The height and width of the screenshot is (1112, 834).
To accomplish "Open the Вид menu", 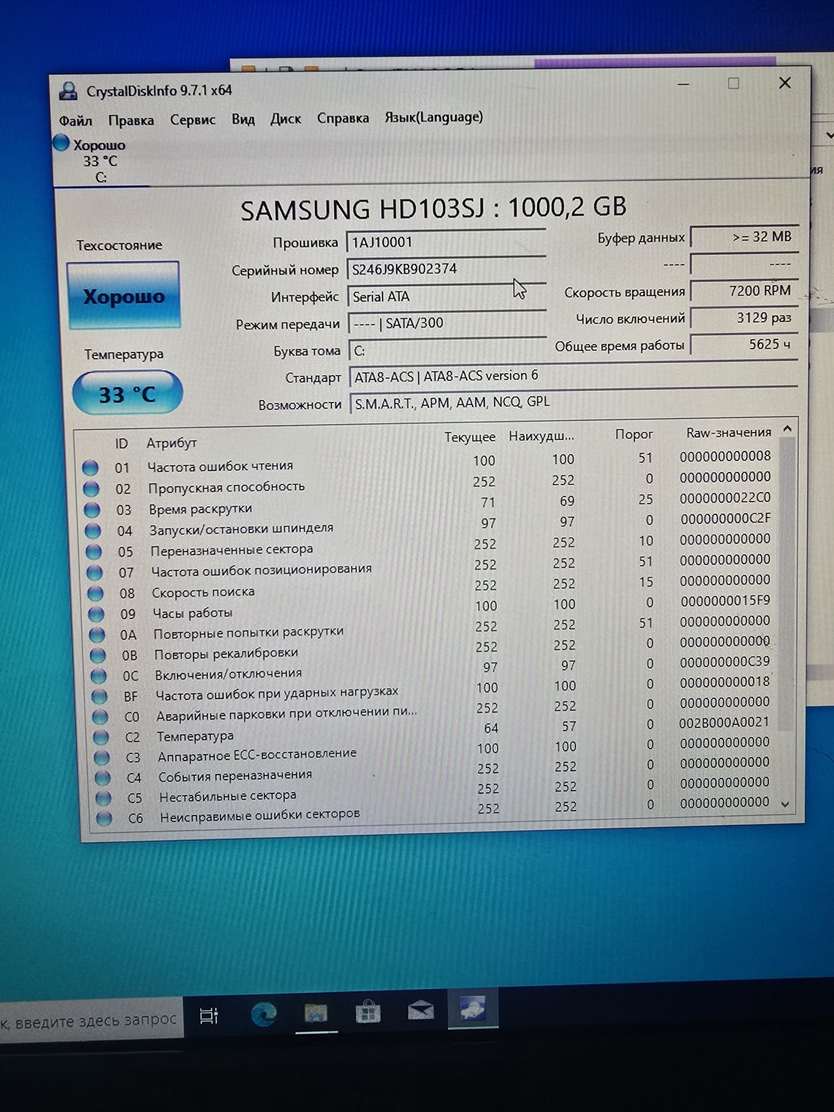I will tap(243, 119).
